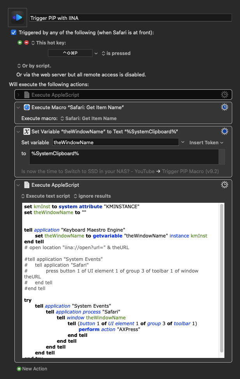Click 'perform action "AXPress"' in script
Image resolution: width=240 pixels, height=379 pixels.
pos(109,329)
